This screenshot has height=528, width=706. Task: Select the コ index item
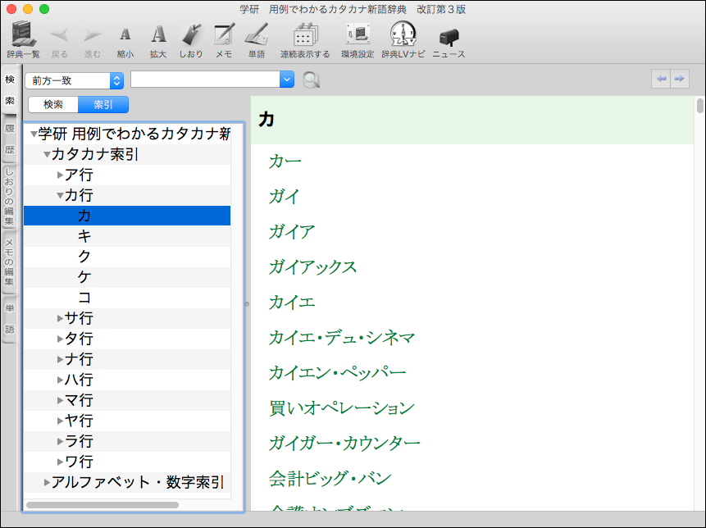click(127, 298)
